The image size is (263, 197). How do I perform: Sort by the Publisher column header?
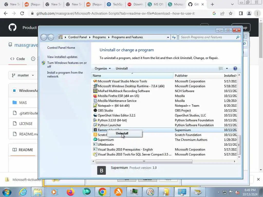[x=198, y=76]
